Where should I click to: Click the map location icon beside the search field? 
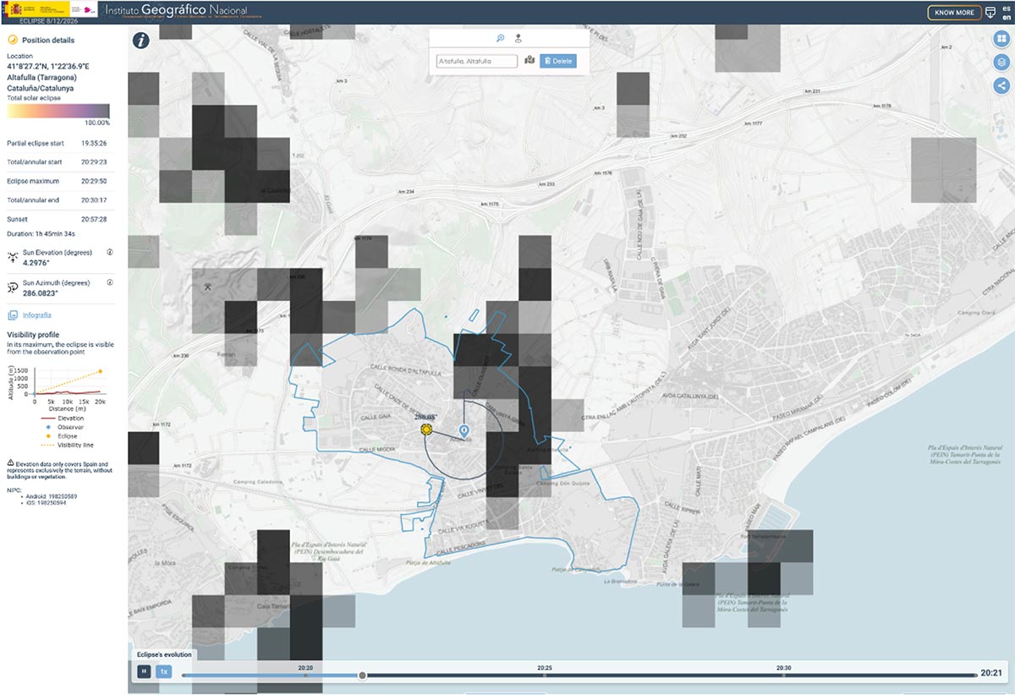[x=529, y=60]
